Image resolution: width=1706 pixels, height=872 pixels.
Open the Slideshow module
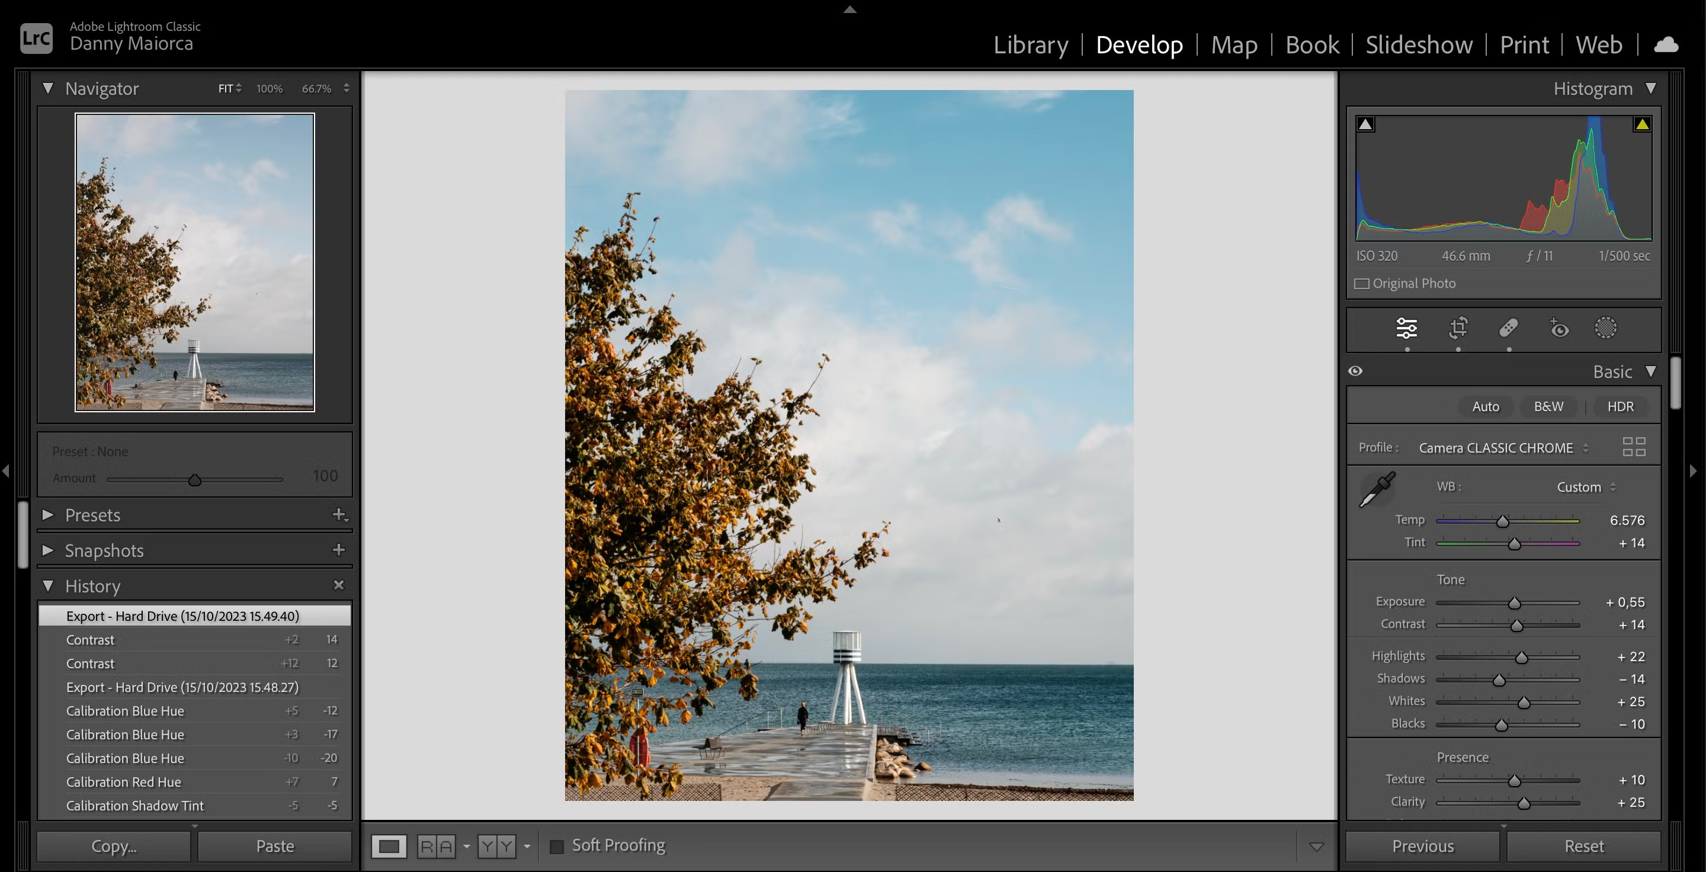pyautogui.click(x=1419, y=44)
